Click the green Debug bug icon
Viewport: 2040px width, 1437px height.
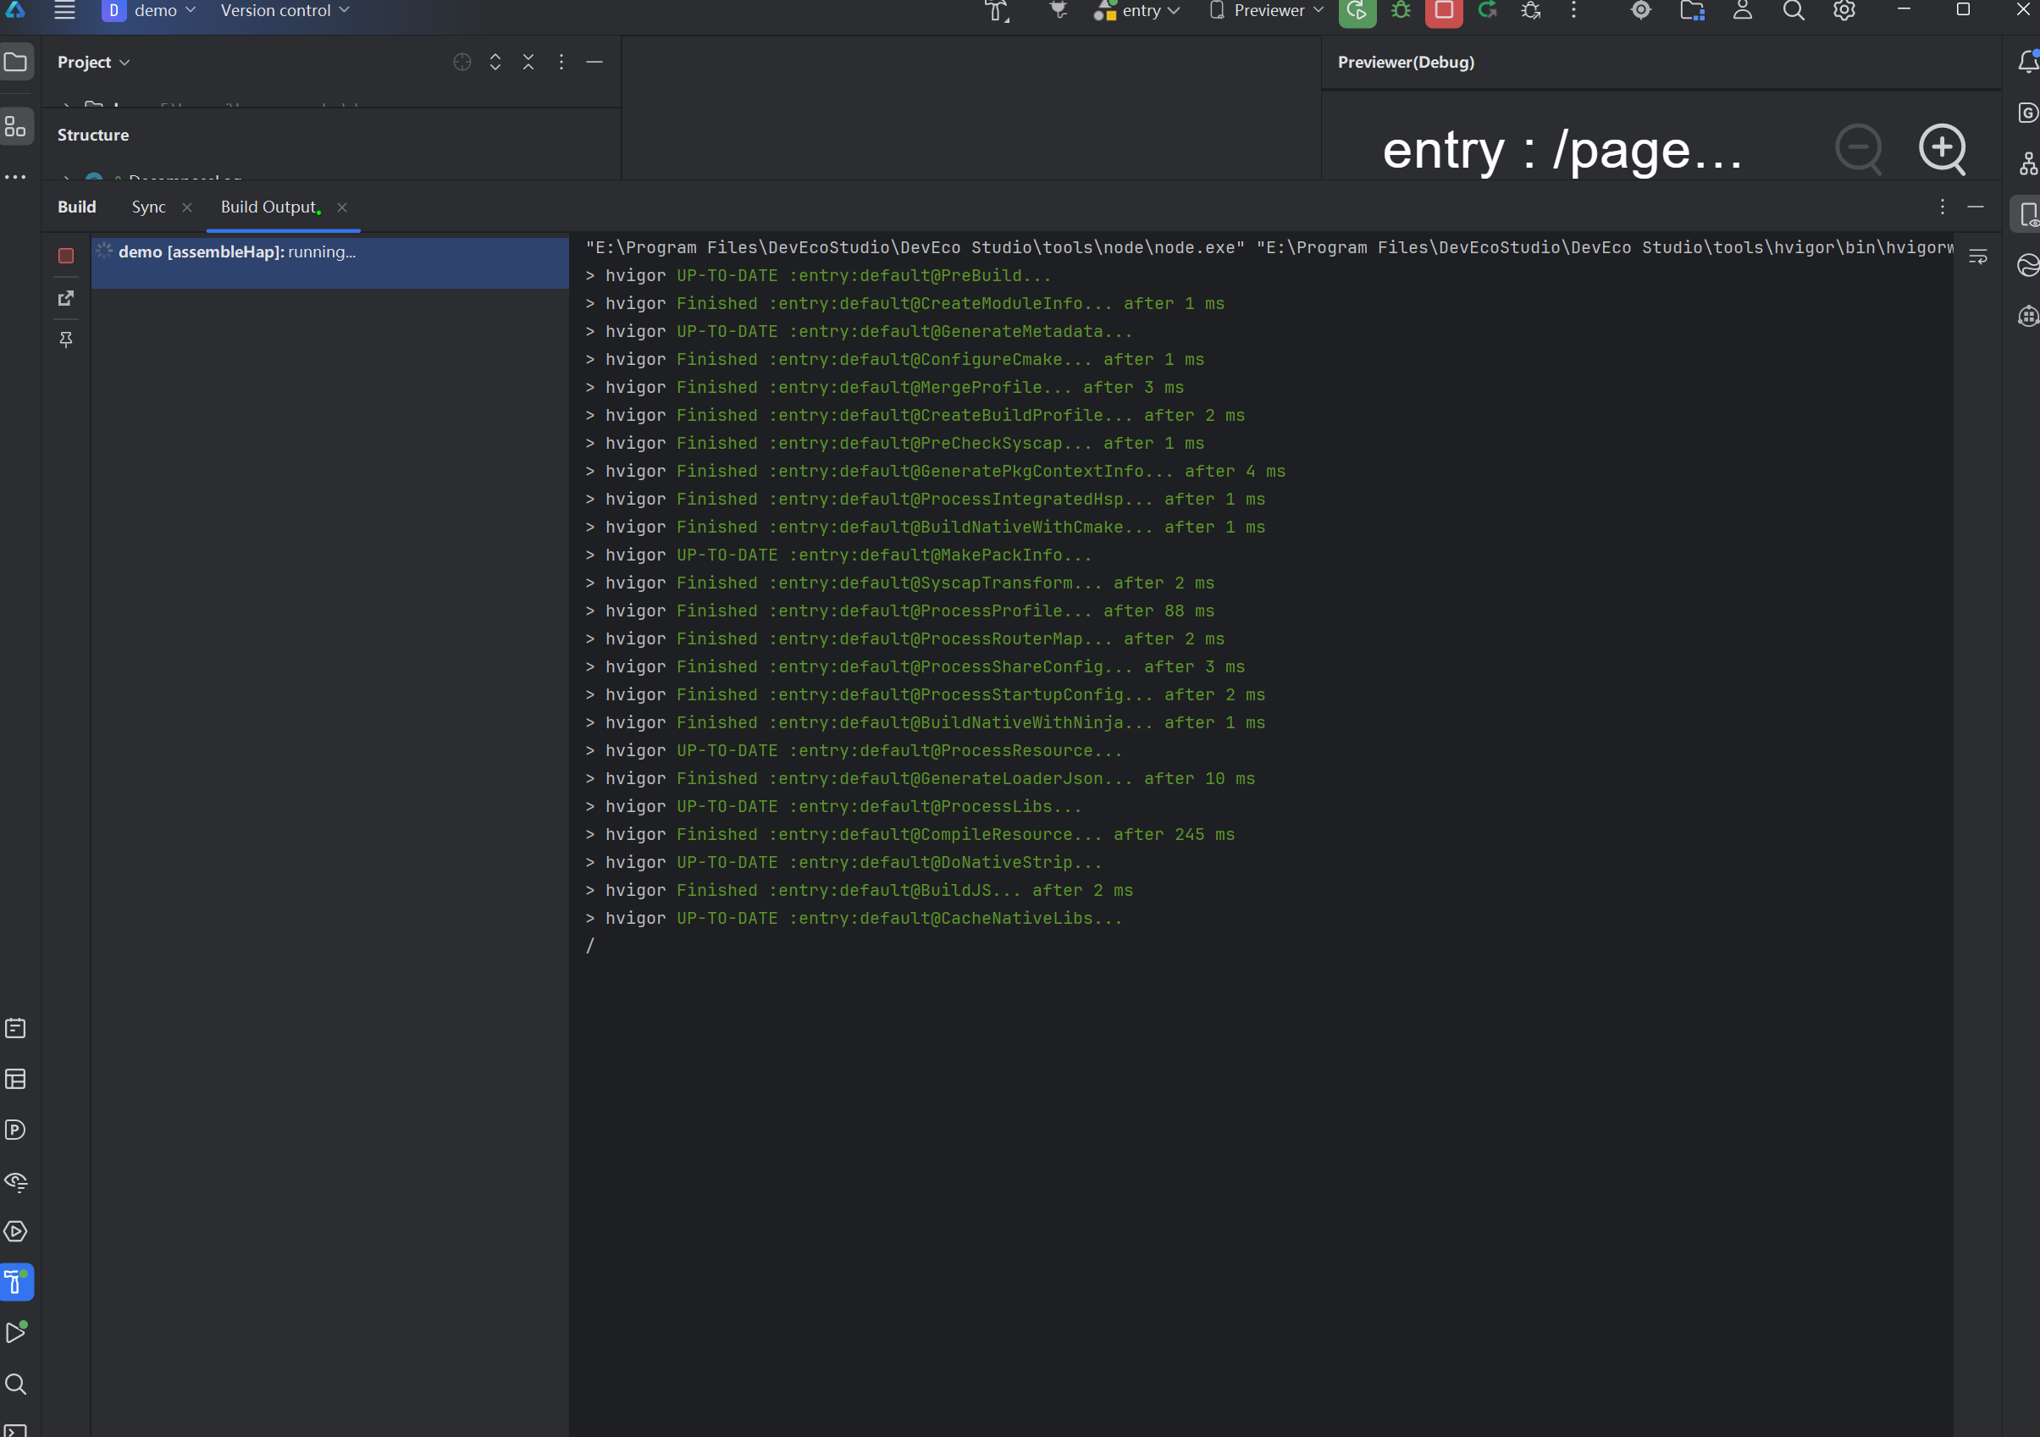[x=1401, y=11]
